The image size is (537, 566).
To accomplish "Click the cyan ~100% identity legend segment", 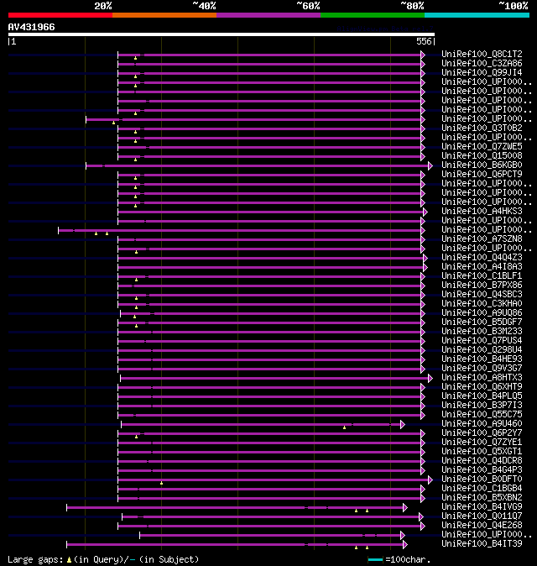I will coord(477,15).
